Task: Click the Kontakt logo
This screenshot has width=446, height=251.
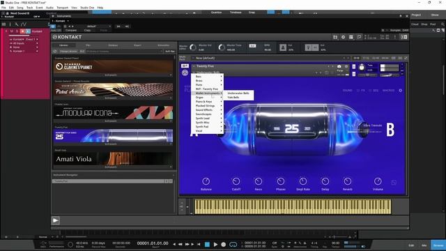Action: click(x=67, y=37)
